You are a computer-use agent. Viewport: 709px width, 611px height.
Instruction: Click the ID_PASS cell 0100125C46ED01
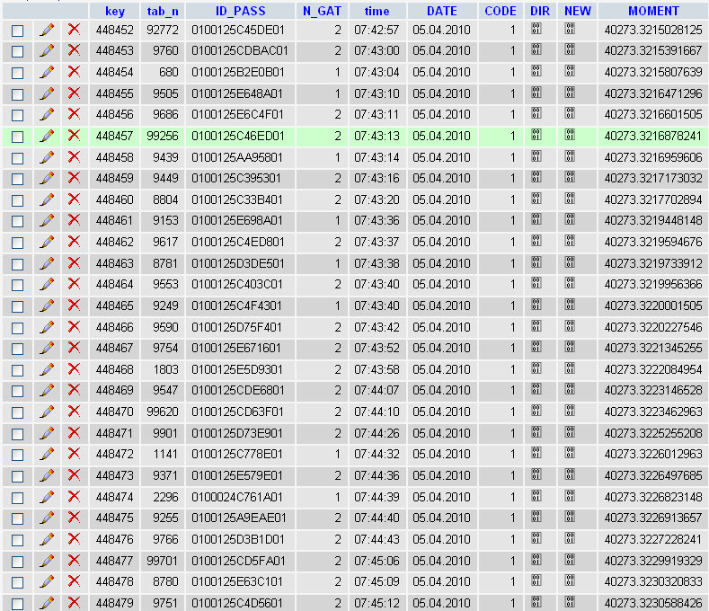(x=239, y=137)
